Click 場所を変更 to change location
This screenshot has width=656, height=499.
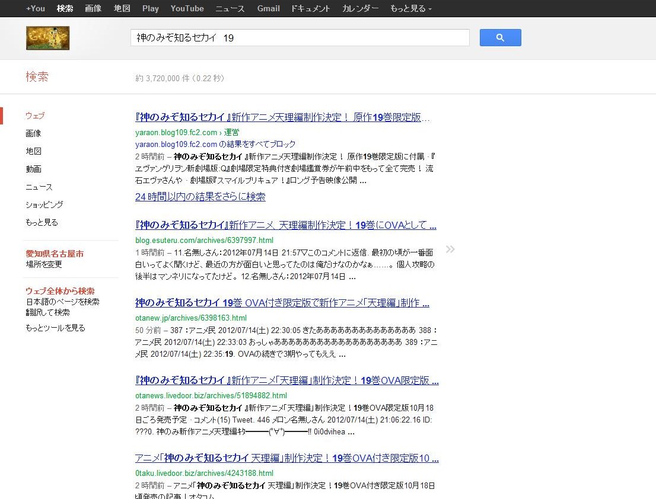coord(44,264)
